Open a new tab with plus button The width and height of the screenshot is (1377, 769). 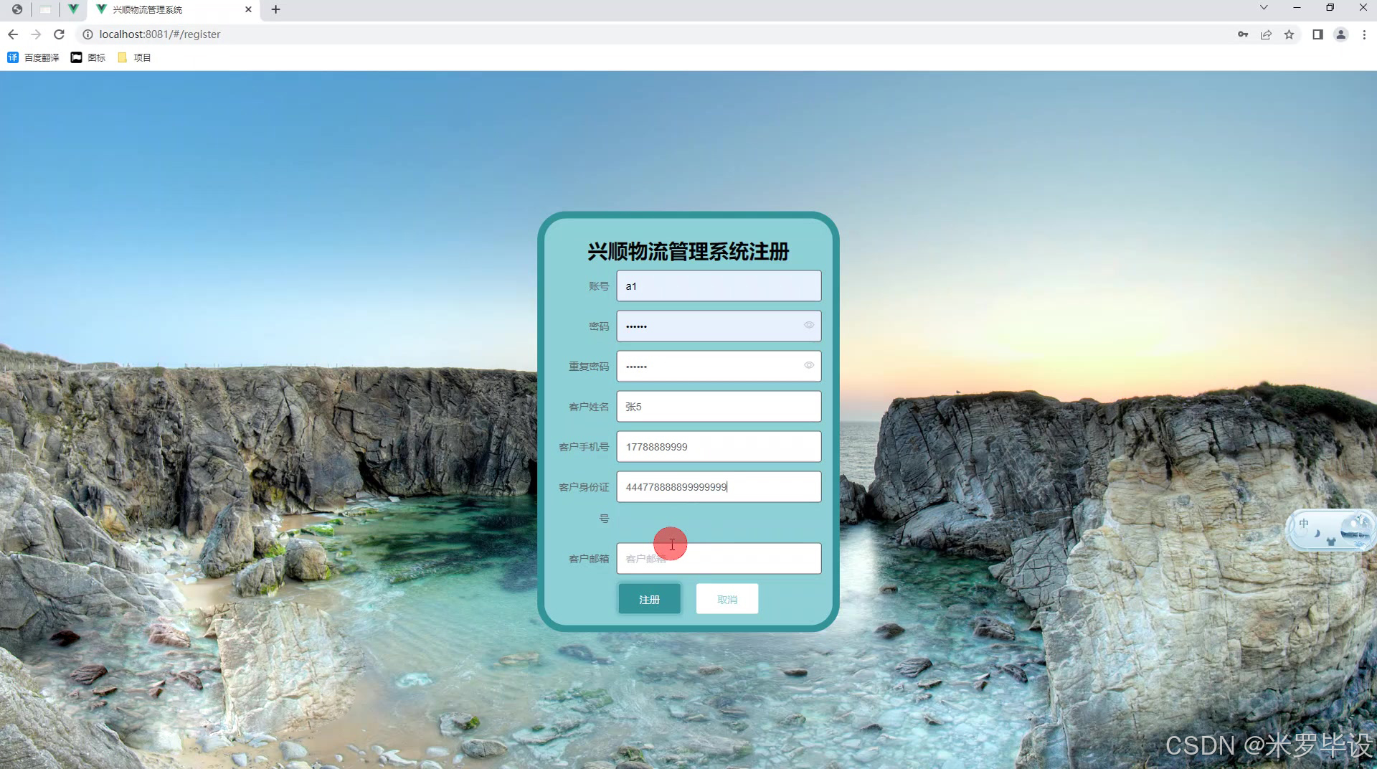(275, 9)
